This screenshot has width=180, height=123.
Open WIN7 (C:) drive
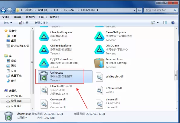pos(15,96)
